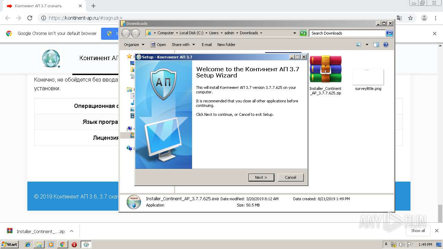Image resolution: width=443 pixels, height=249 pixels.
Task: Open a new Chrome tab
Action: pyautogui.click(x=93, y=6)
